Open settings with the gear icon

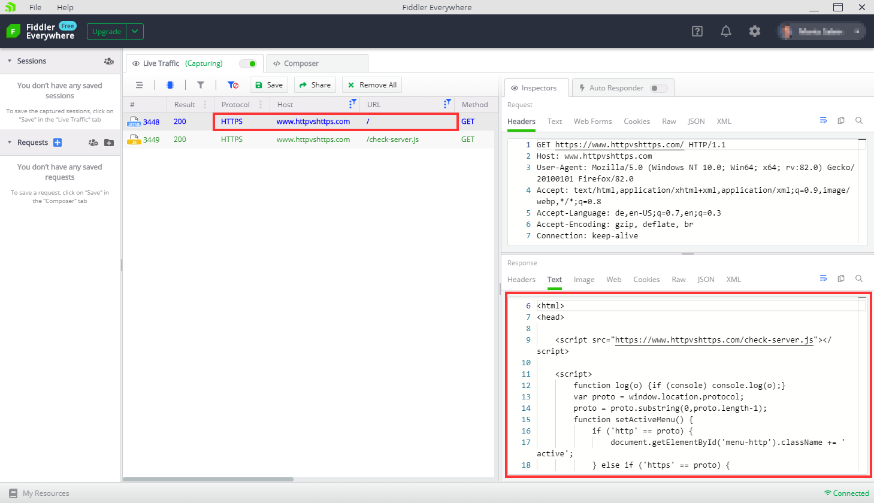[x=754, y=31]
